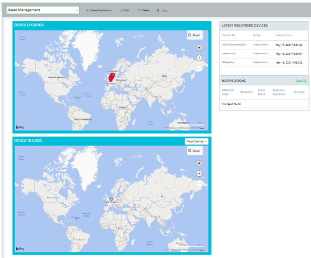Expand the Track Device dropdown
311x258 pixels.
coord(196,142)
